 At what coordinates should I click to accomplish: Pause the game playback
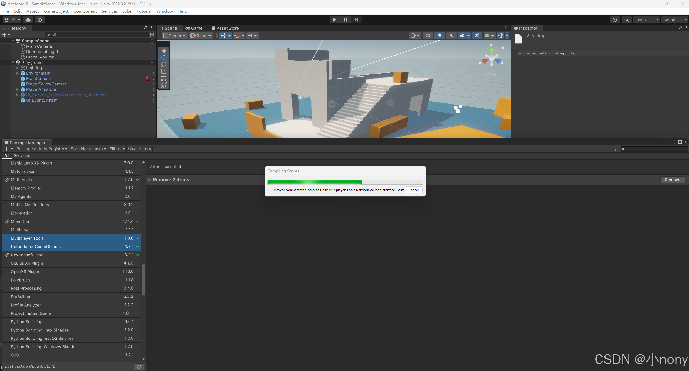coord(345,20)
